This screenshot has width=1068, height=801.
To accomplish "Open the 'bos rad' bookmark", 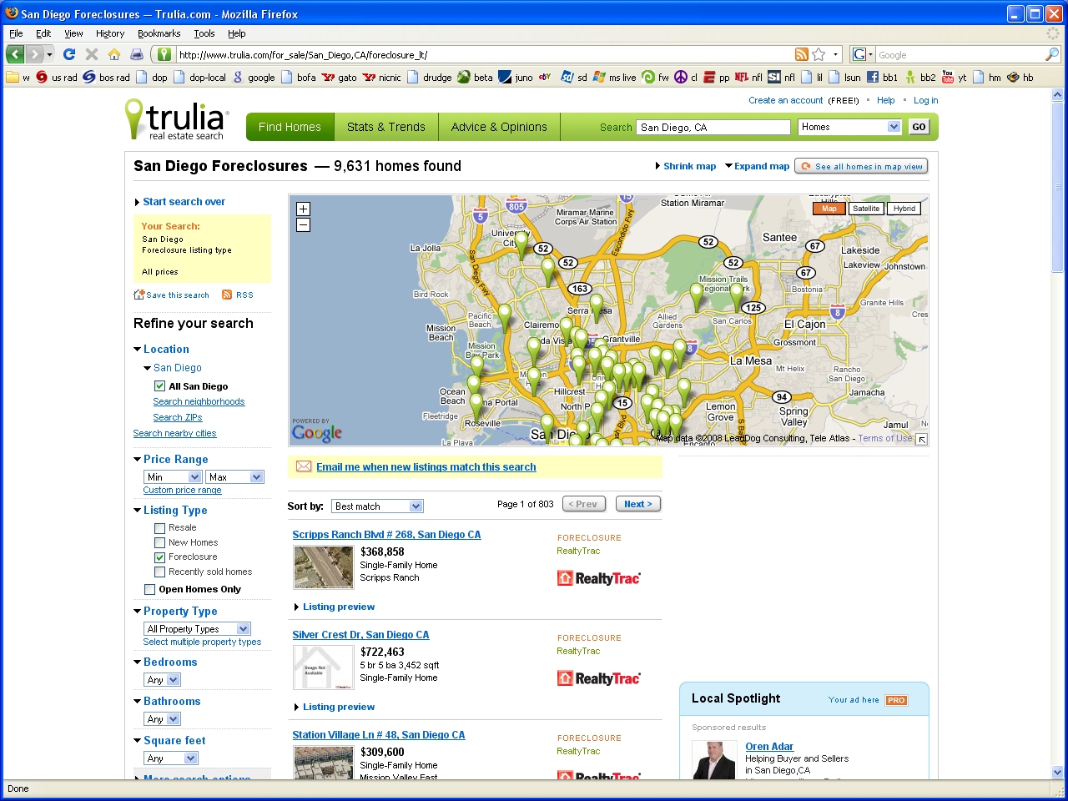I will [x=106, y=78].
